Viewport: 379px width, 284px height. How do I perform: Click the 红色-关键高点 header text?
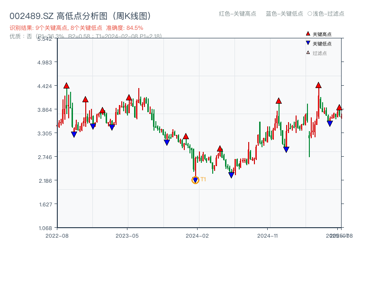coord(237,14)
